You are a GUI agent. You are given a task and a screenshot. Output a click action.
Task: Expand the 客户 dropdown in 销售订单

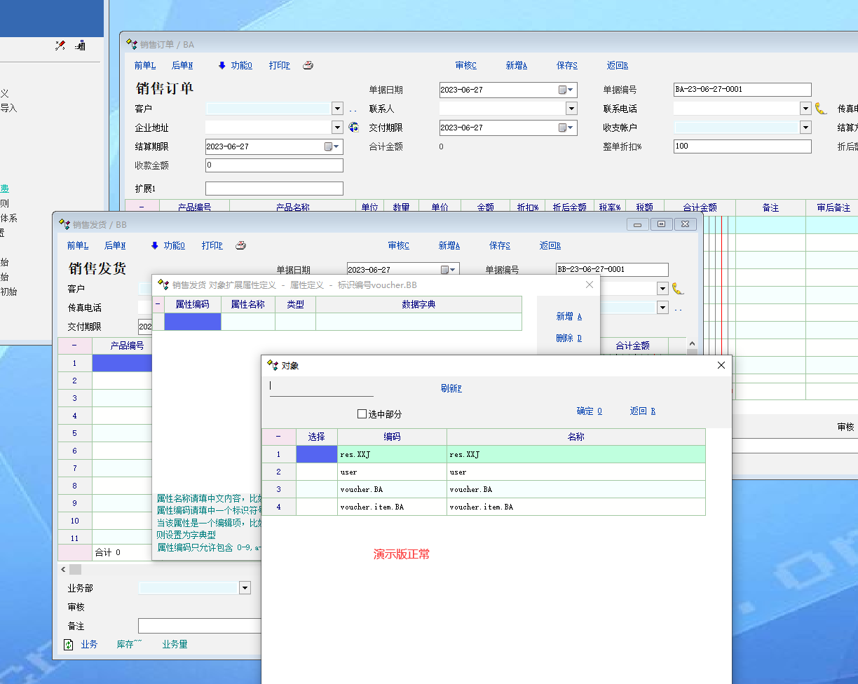(x=337, y=109)
